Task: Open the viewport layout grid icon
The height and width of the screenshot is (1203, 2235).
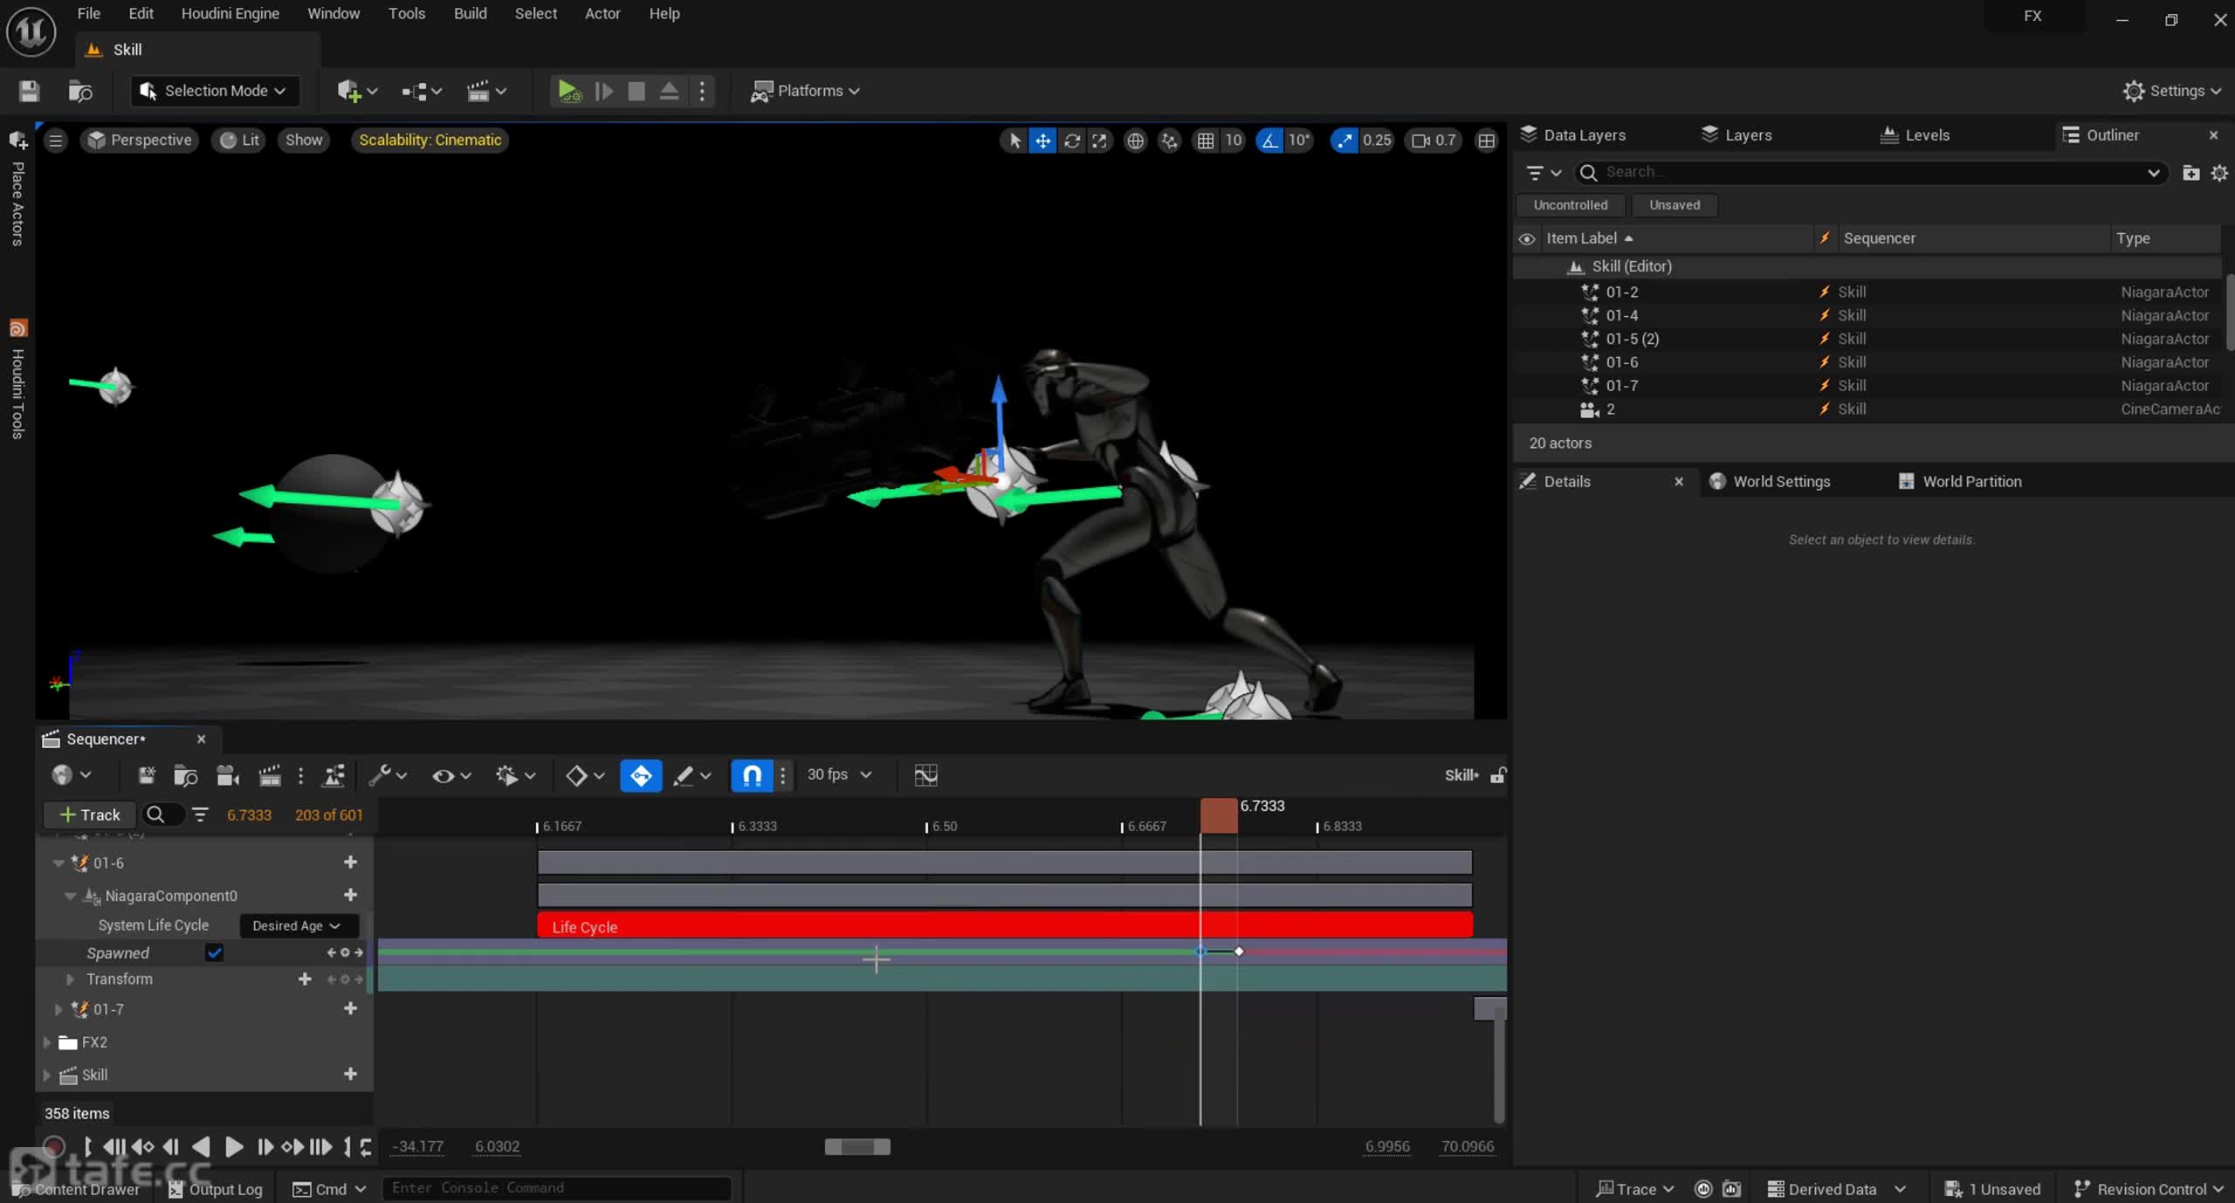Action: (1486, 141)
